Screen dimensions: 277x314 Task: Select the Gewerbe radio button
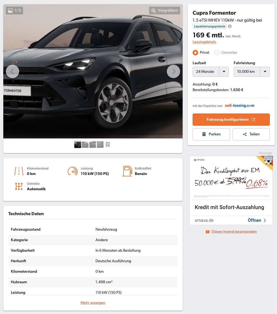click(217, 53)
